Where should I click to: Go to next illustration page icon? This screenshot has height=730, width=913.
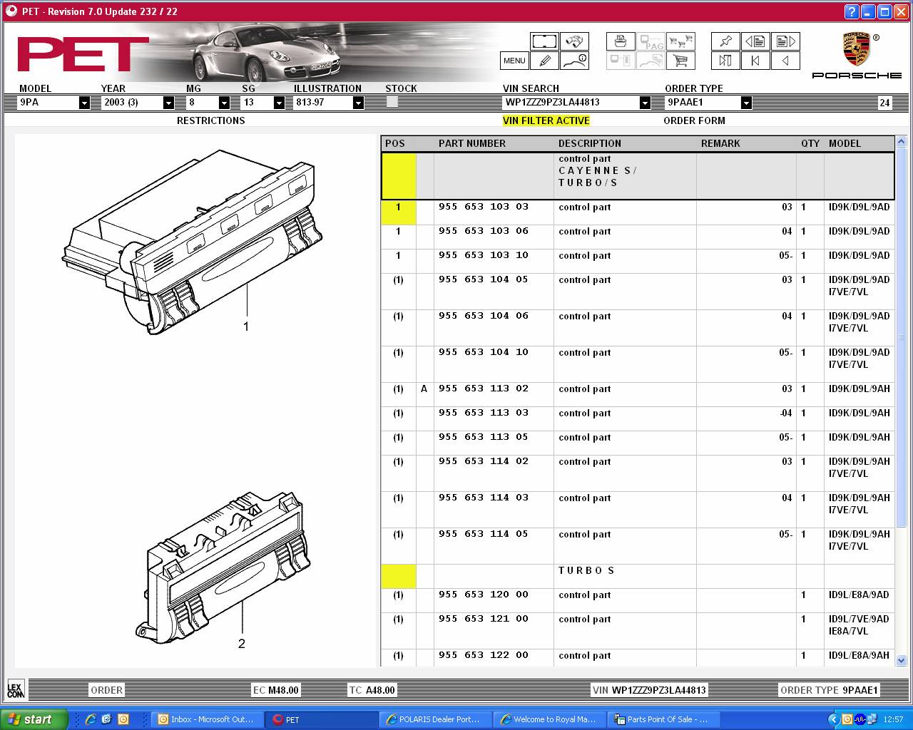coord(785,41)
